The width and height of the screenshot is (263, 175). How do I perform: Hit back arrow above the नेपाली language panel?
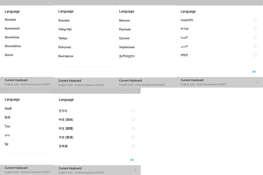[x=2, y=90]
